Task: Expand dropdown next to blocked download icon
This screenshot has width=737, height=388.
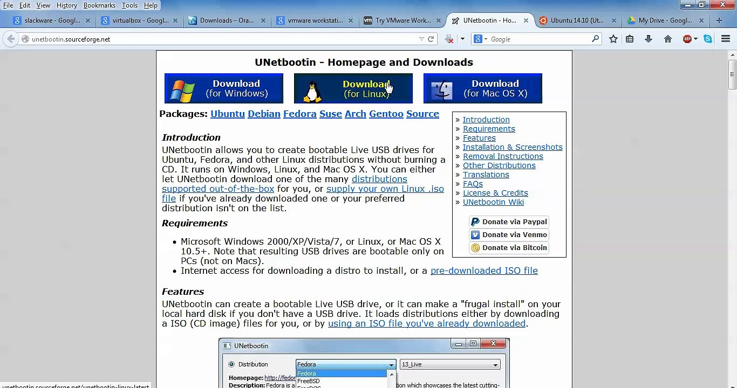Action: point(462,39)
